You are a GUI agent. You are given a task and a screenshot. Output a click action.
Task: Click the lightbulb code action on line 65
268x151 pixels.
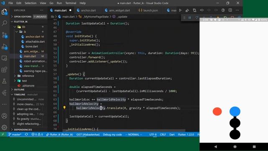(x=64, y=108)
